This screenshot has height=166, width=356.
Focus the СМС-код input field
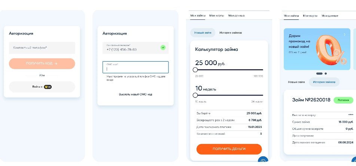pos(136,67)
